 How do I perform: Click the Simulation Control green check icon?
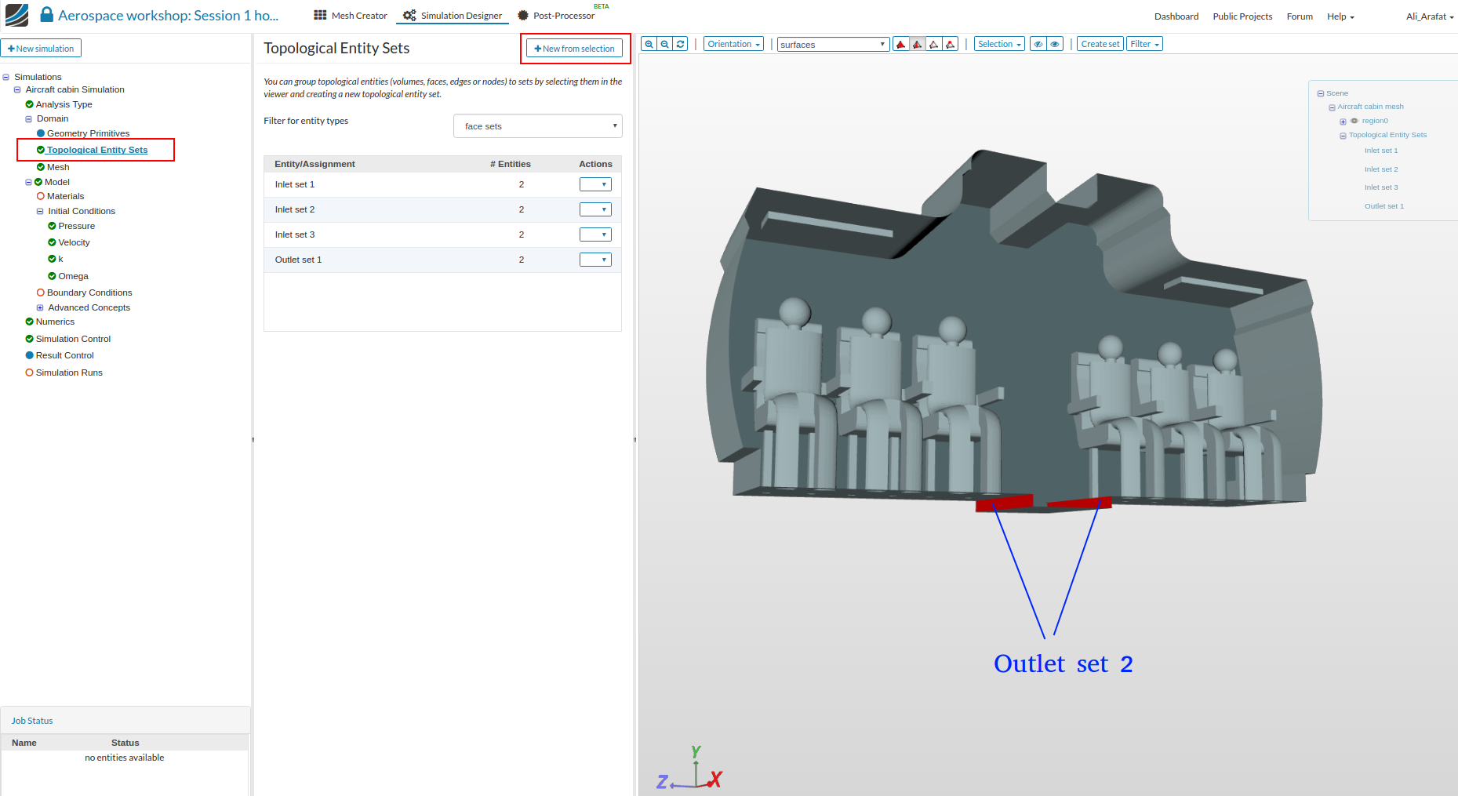(x=30, y=339)
